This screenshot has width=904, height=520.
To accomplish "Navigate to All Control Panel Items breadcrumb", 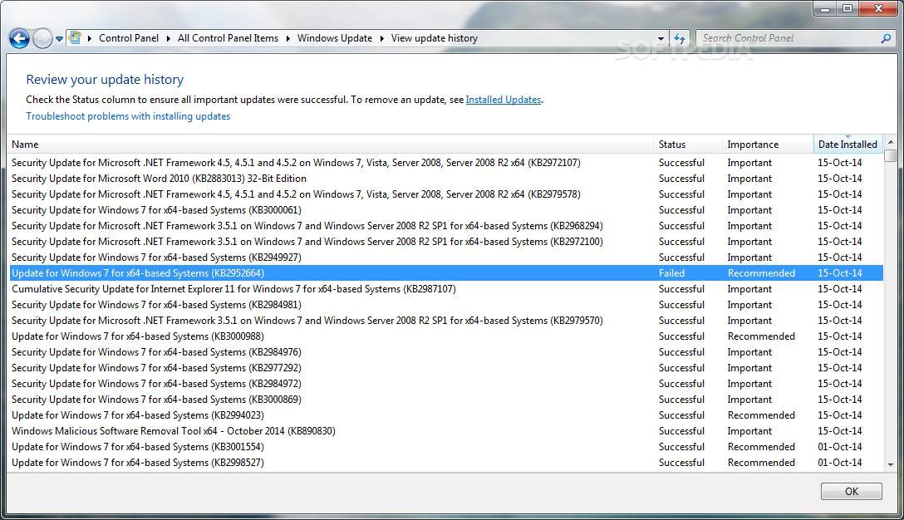I will pos(228,38).
